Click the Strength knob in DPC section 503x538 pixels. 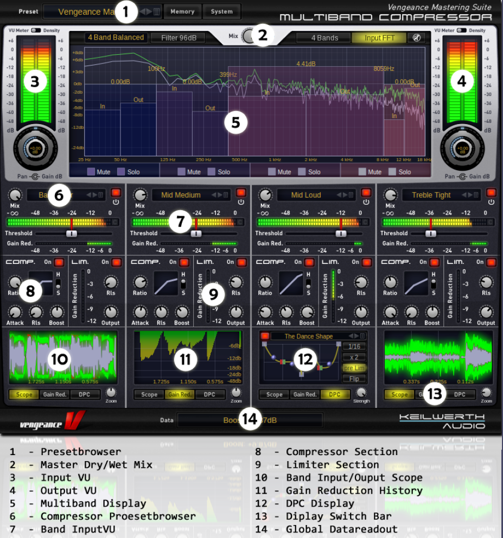(361, 393)
